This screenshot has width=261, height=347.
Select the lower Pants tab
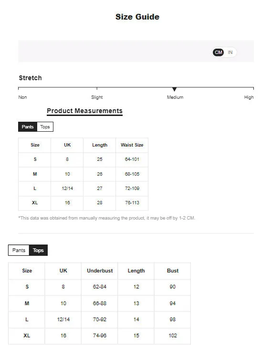coord(19,250)
